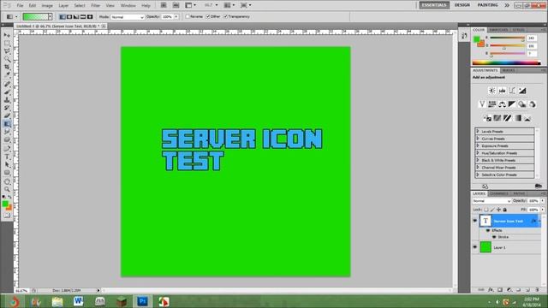This screenshot has width=548, height=308.
Task: Choose the linear gradient style
Action: click(x=63, y=17)
